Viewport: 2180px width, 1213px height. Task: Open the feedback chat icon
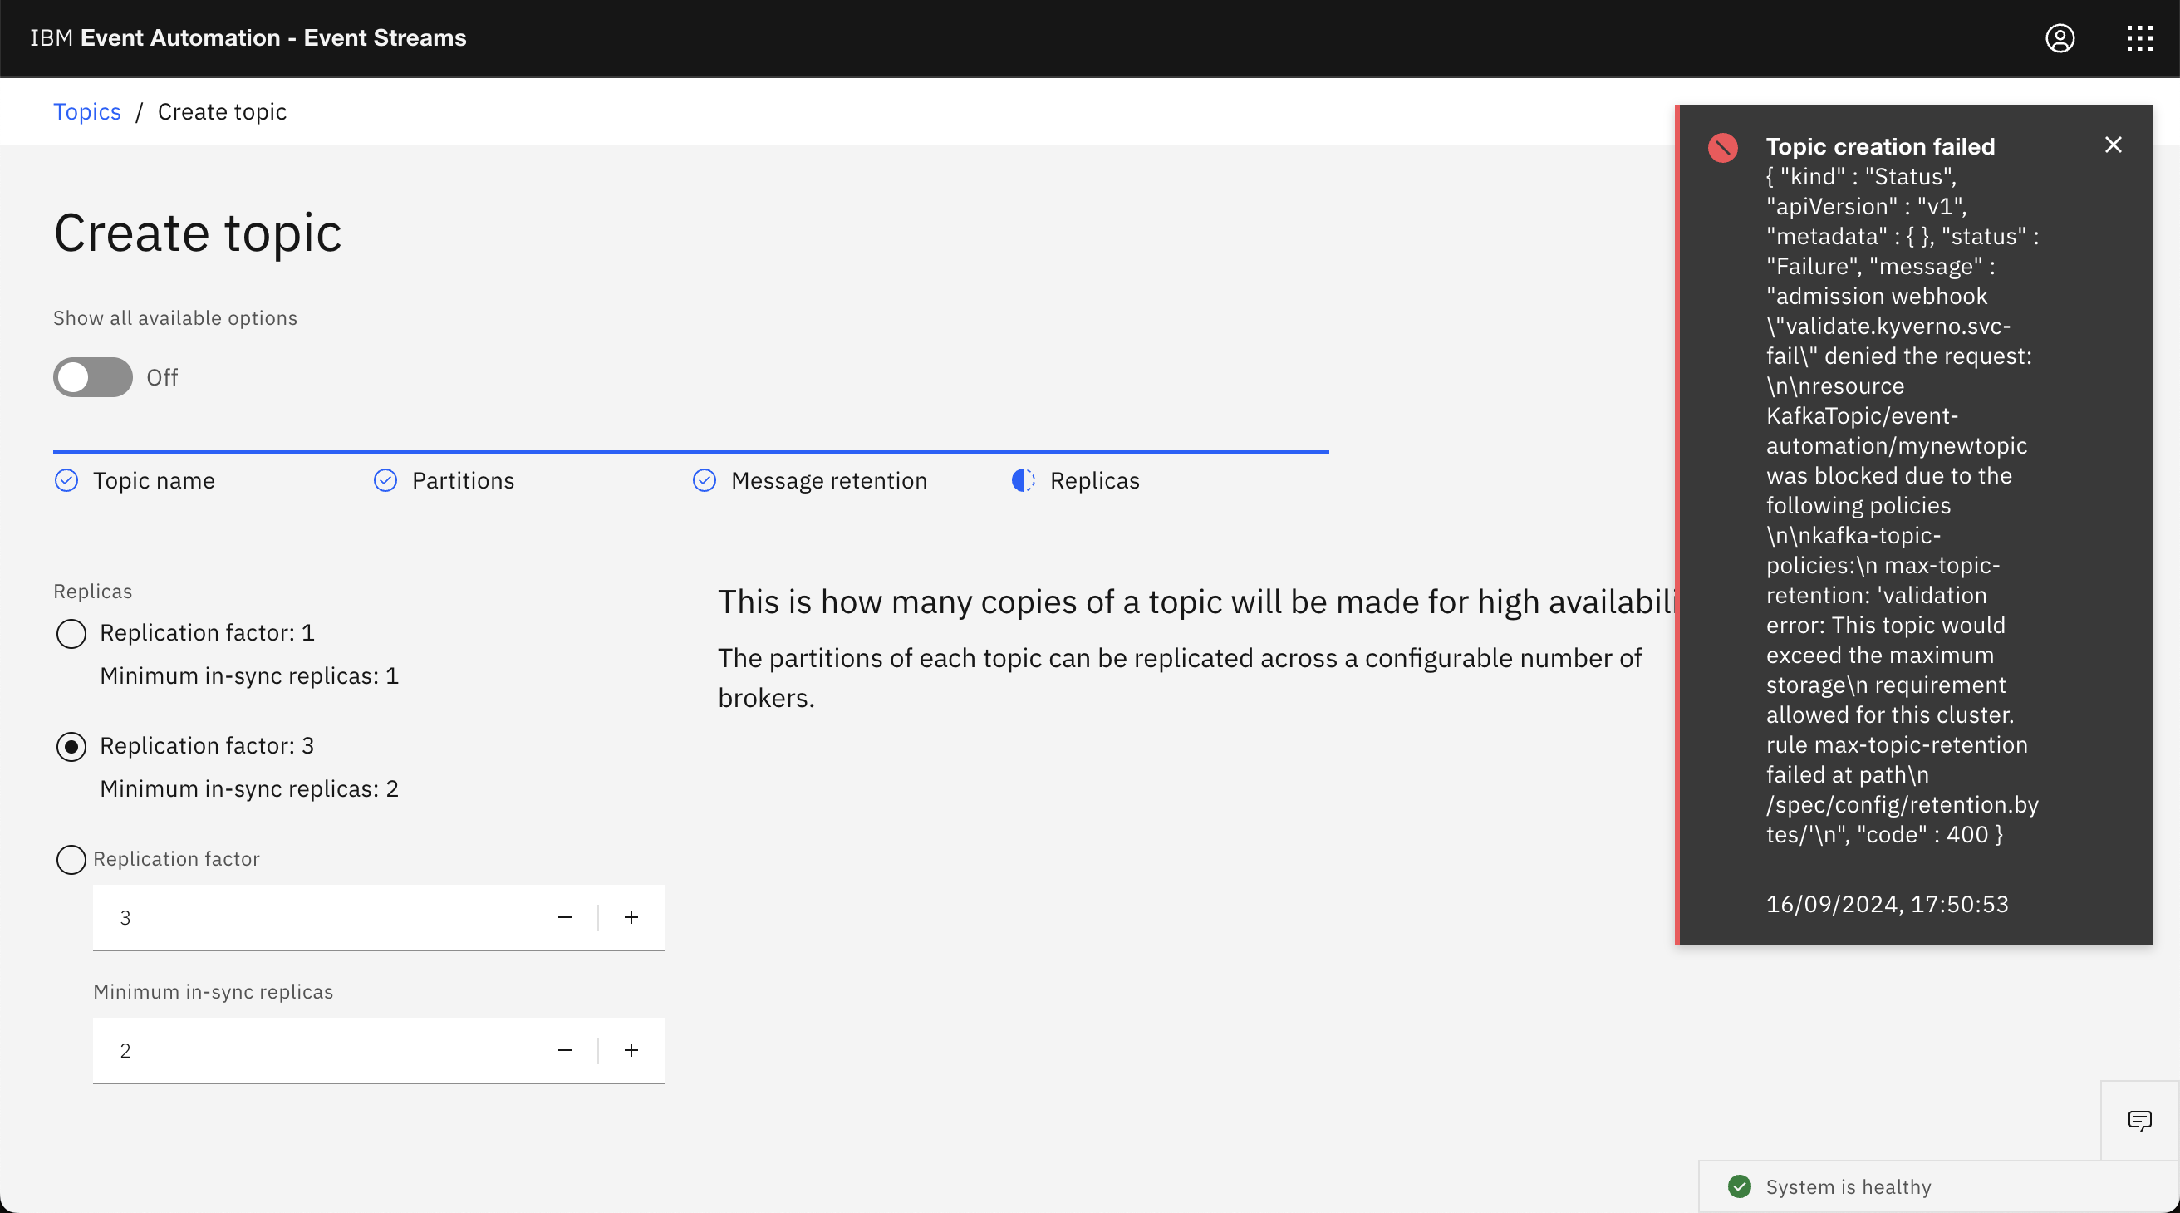coord(2140,1120)
